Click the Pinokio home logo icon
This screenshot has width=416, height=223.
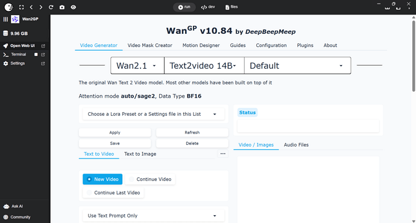(8, 7)
